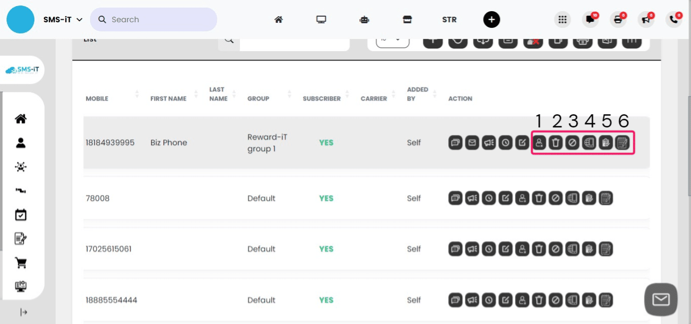
Task: Sort the table by LAST NAME arrows
Action: pyautogui.click(x=234, y=95)
